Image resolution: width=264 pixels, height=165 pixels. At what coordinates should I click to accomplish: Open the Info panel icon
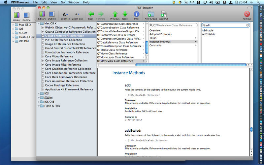point(136,14)
